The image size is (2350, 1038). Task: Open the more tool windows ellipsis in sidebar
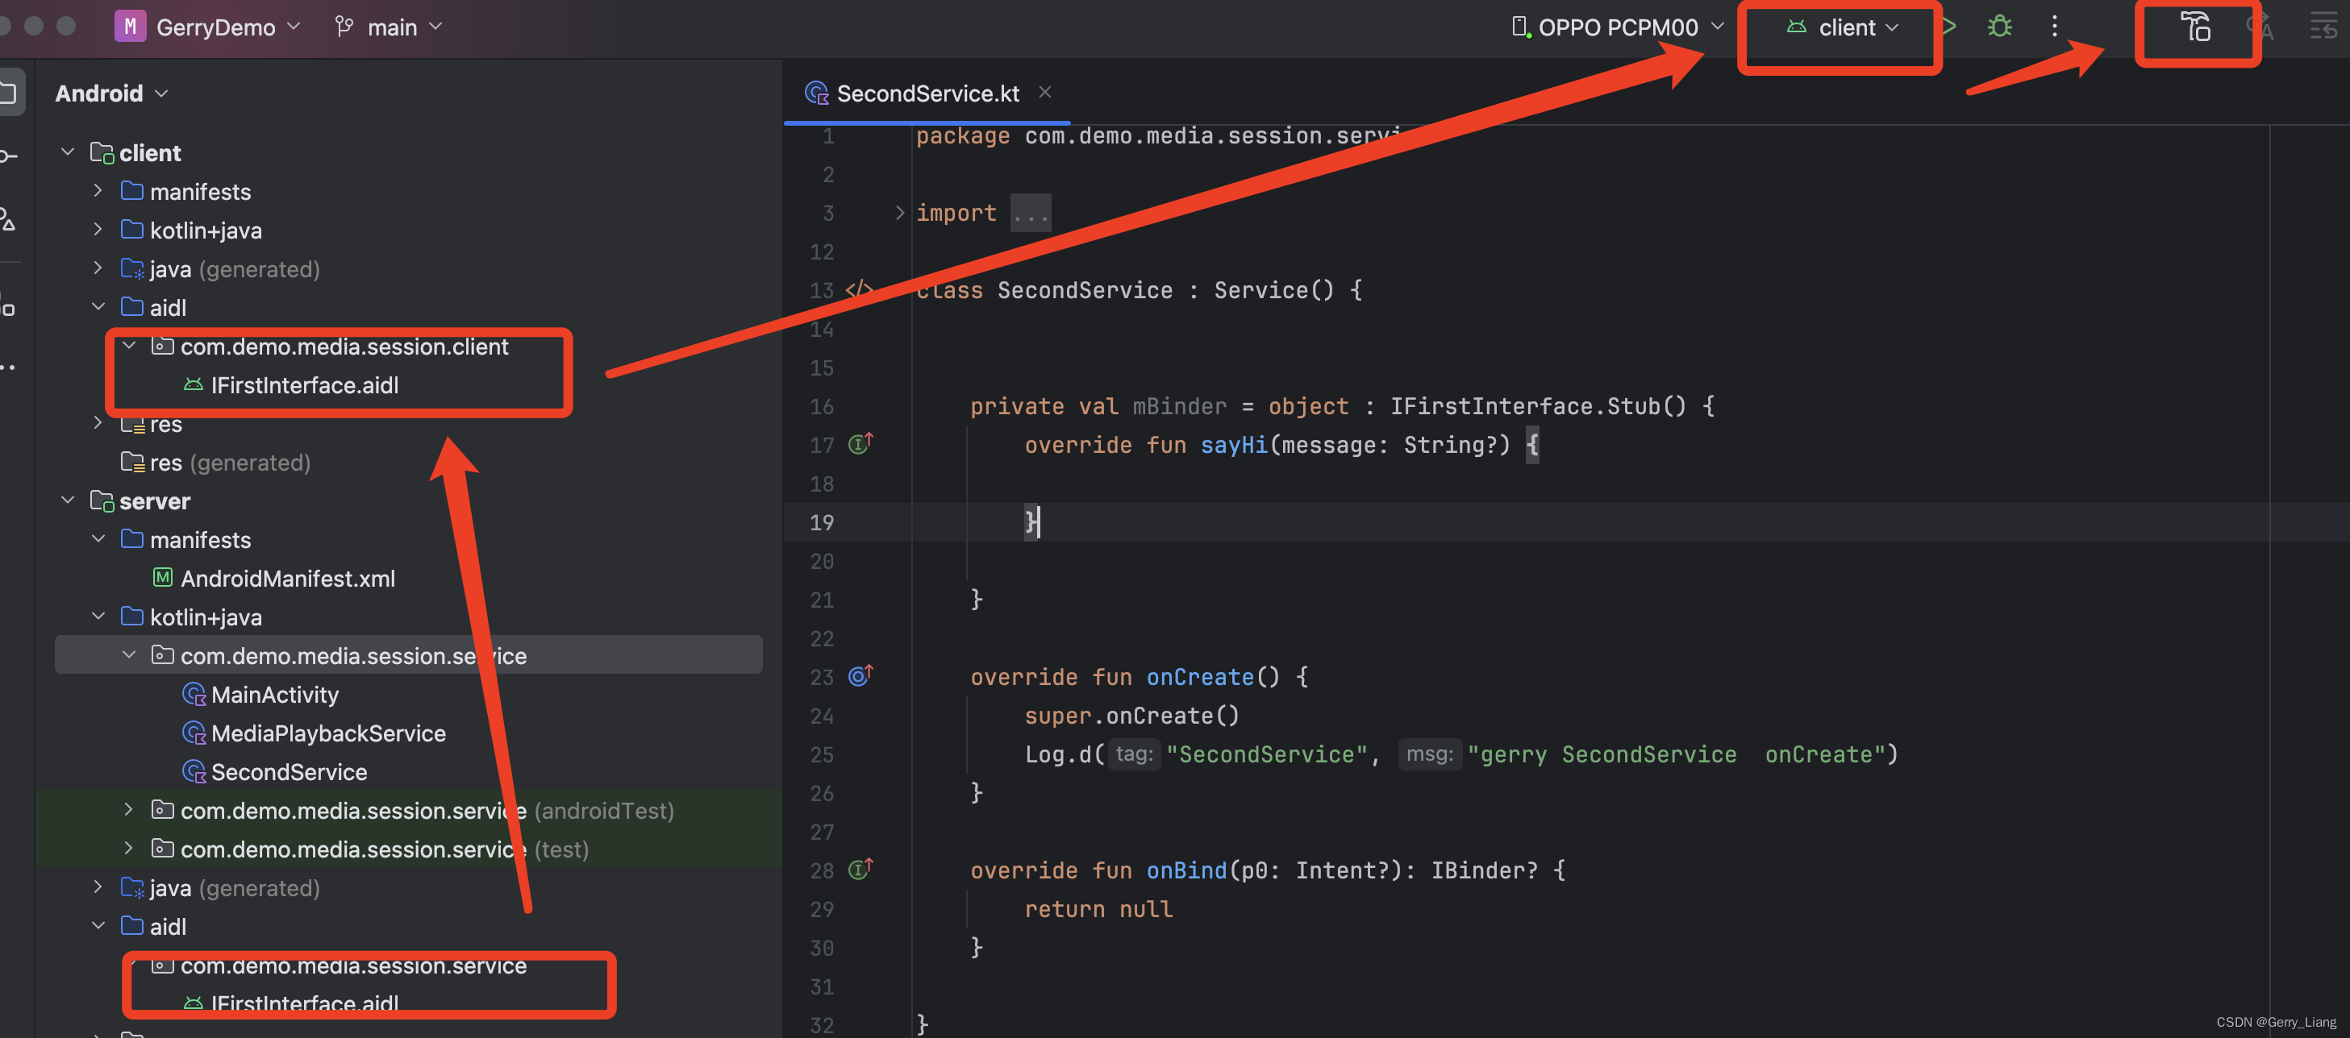click(7, 367)
